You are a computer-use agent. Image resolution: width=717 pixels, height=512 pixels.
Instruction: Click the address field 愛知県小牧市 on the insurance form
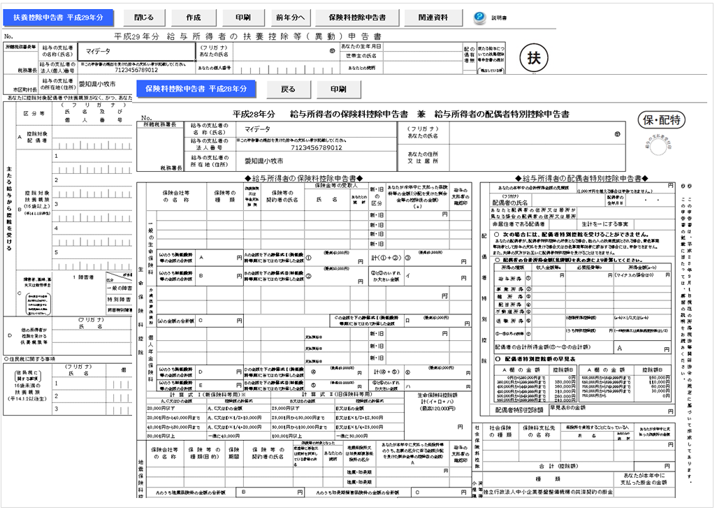click(x=317, y=161)
